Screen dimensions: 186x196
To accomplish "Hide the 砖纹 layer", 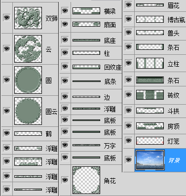I will click(129, 95).
